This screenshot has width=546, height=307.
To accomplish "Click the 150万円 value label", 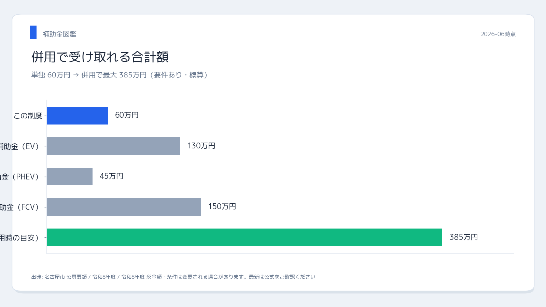I will (222, 206).
